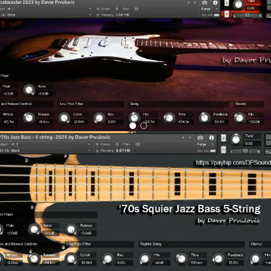This screenshot has width=271, height=271.
Task: Click Stratocaster Feedback value 50.9%
Action: click(220, 122)
